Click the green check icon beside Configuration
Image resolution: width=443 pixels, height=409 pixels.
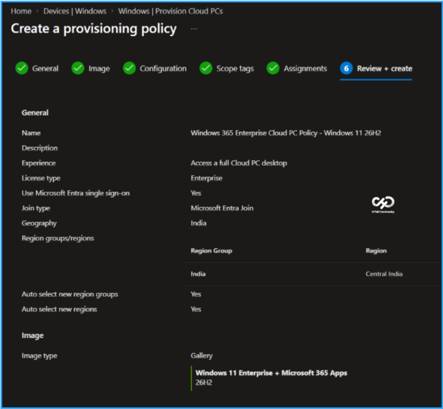tap(130, 68)
